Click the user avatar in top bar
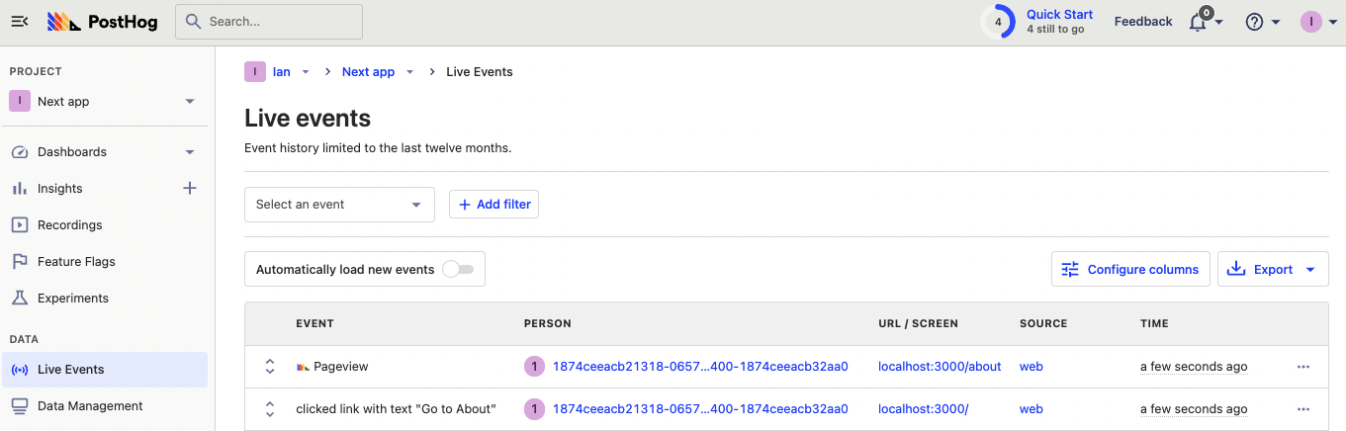 pyautogui.click(x=1310, y=22)
